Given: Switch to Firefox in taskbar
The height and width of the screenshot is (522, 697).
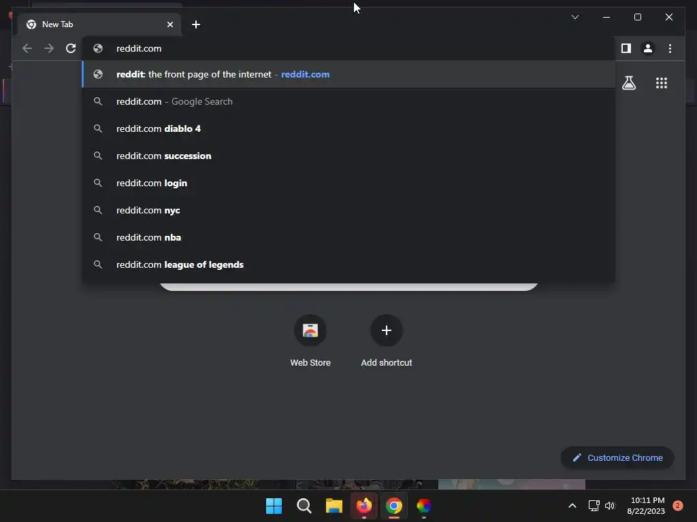Looking at the screenshot, I should click(364, 506).
